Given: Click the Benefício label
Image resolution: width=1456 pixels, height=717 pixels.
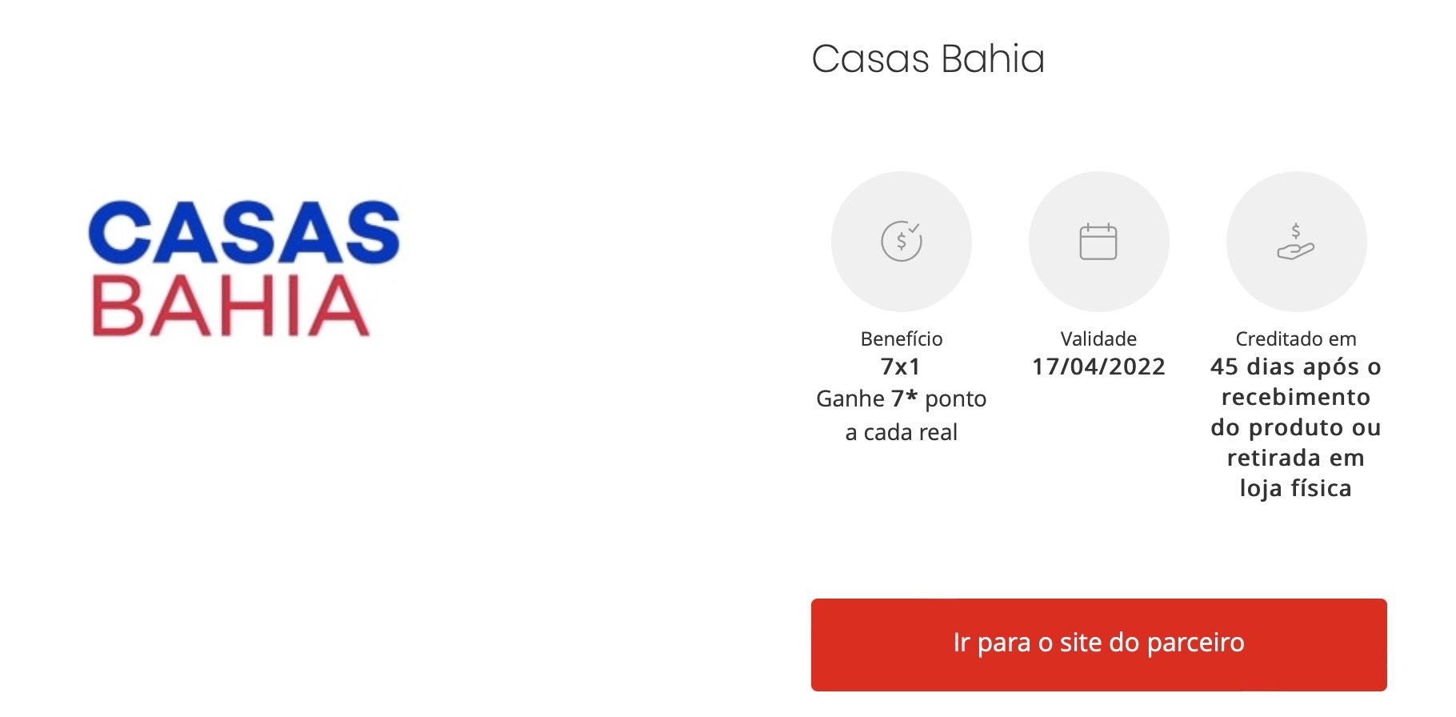Looking at the screenshot, I should 902,338.
